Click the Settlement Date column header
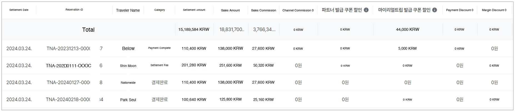515x112 pixels. pos(19,10)
